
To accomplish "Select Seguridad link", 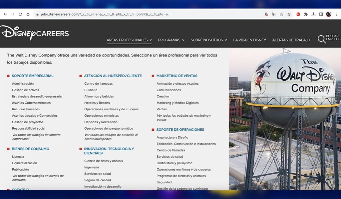I will point(164,182).
